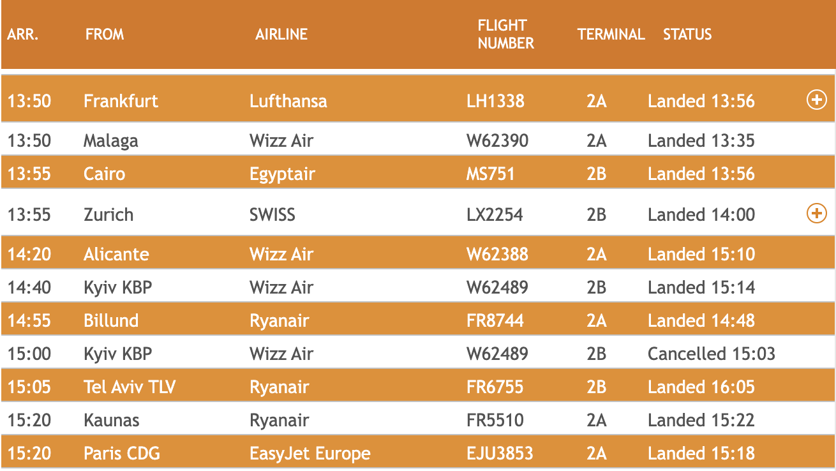Click Egyptair flight MS751
This screenshot has width=836, height=471.
pyautogui.click(x=418, y=174)
